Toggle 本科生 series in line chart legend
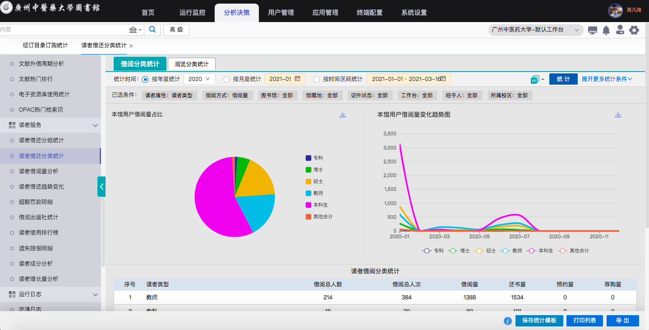 point(541,251)
